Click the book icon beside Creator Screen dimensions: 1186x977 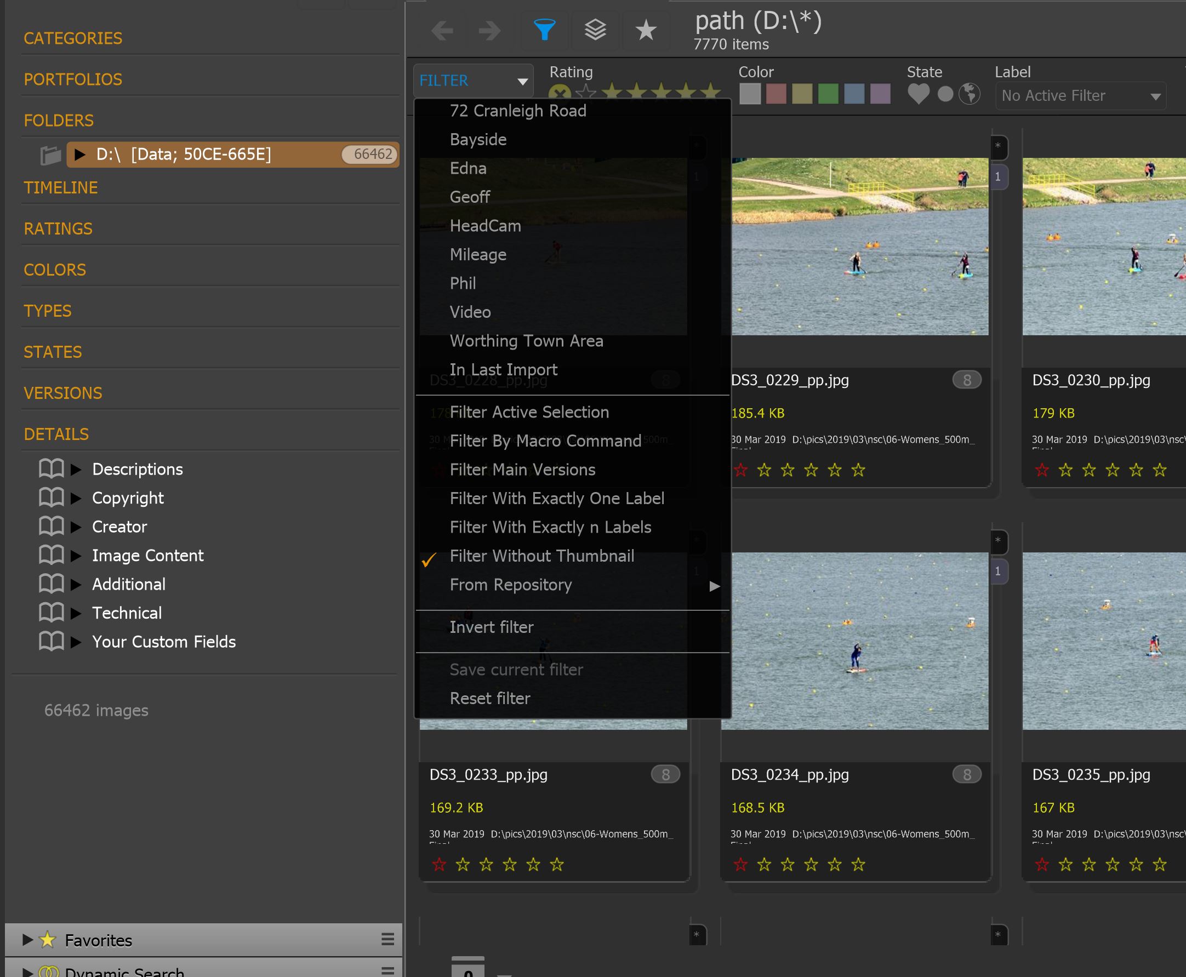[x=51, y=526]
